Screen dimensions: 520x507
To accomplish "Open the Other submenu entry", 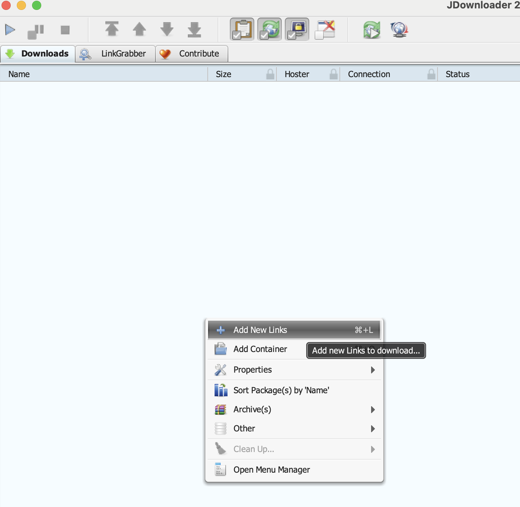I will click(294, 428).
